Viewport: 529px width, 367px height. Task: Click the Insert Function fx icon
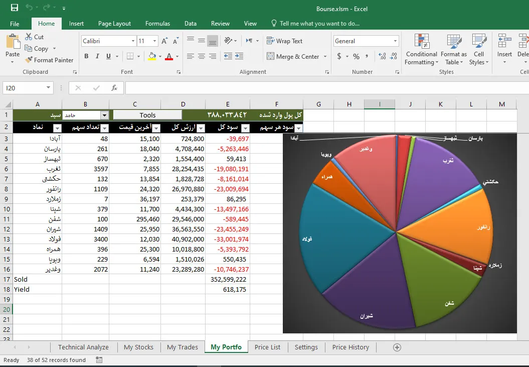click(x=114, y=88)
